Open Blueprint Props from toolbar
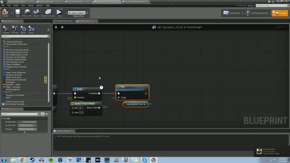 [x=48, y=13]
